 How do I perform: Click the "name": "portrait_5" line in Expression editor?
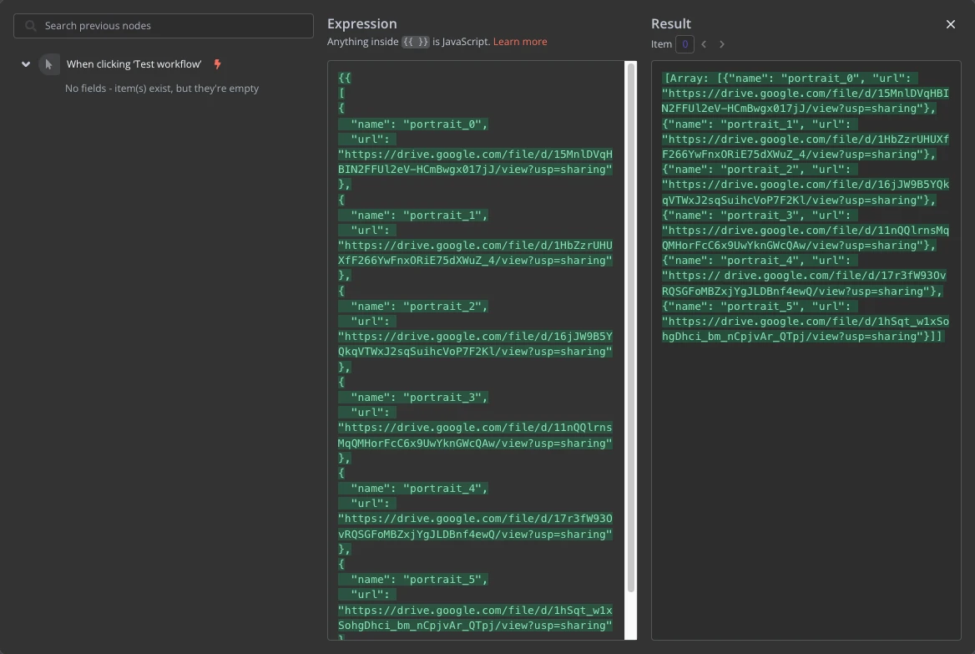click(413, 580)
